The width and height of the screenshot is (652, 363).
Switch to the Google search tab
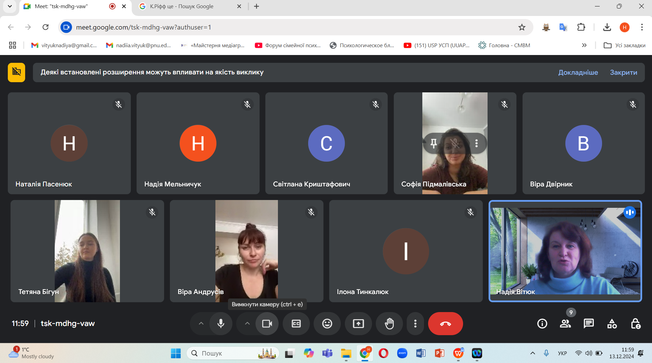tap(182, 6)
